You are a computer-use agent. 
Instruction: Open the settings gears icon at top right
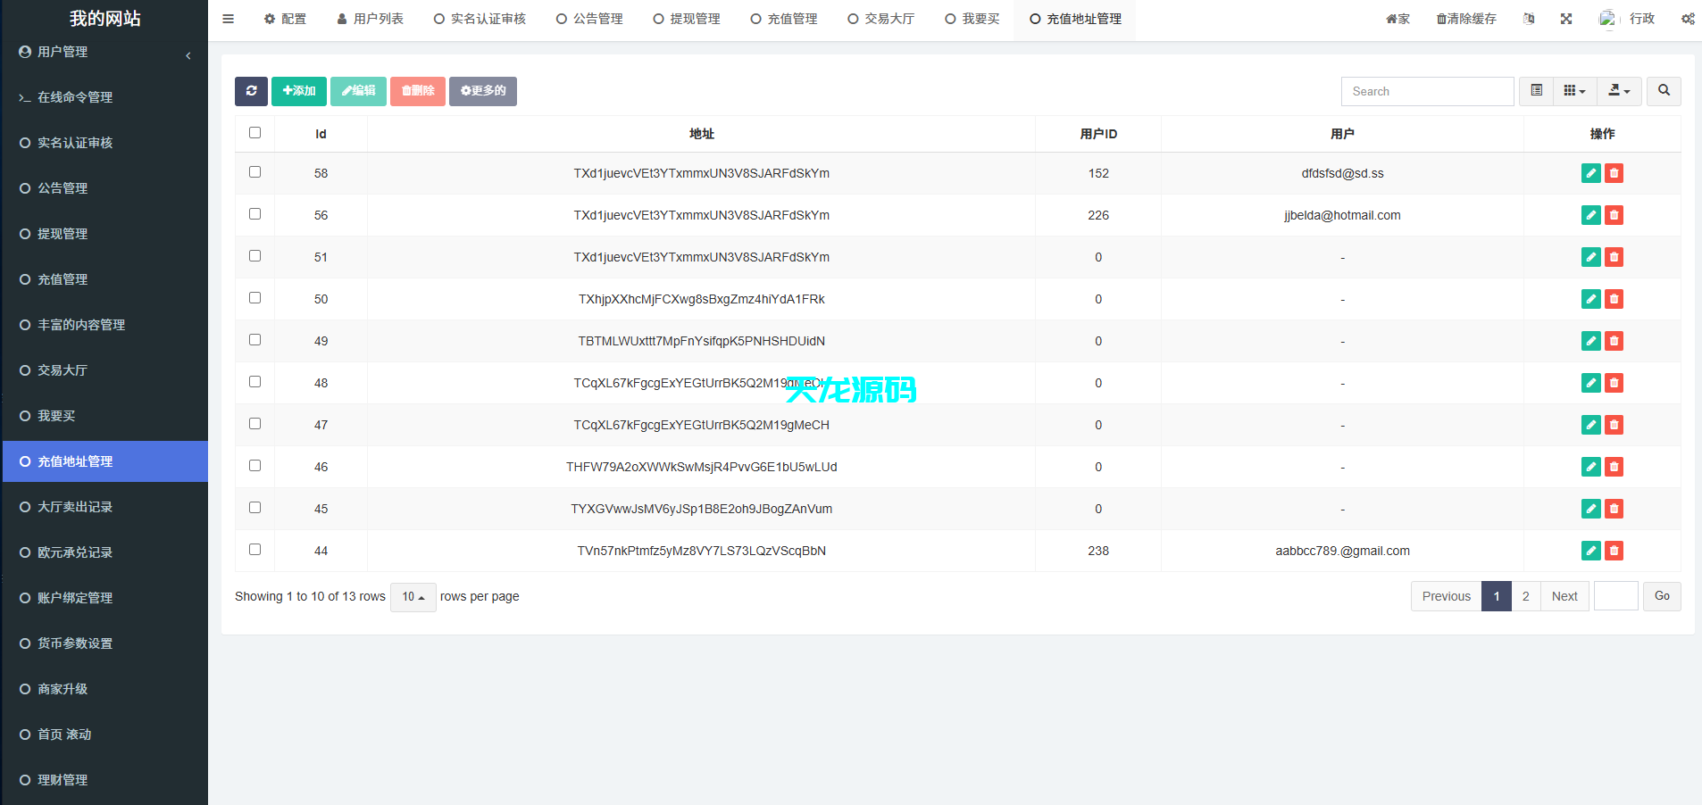tap(1687, 18)
